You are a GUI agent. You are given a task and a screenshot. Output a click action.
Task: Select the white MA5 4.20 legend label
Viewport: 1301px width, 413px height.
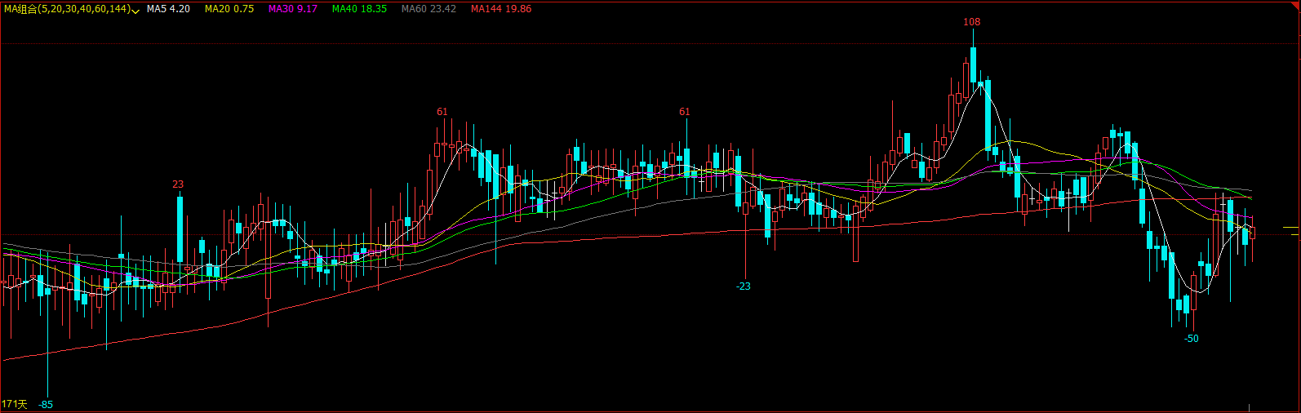tap(168, 9)
